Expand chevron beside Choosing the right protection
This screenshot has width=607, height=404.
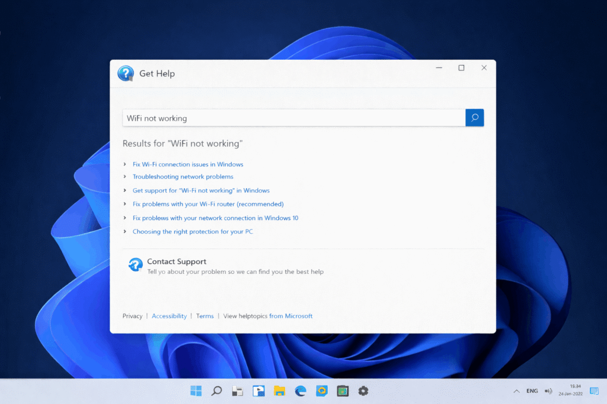click(x=124, y=231)
